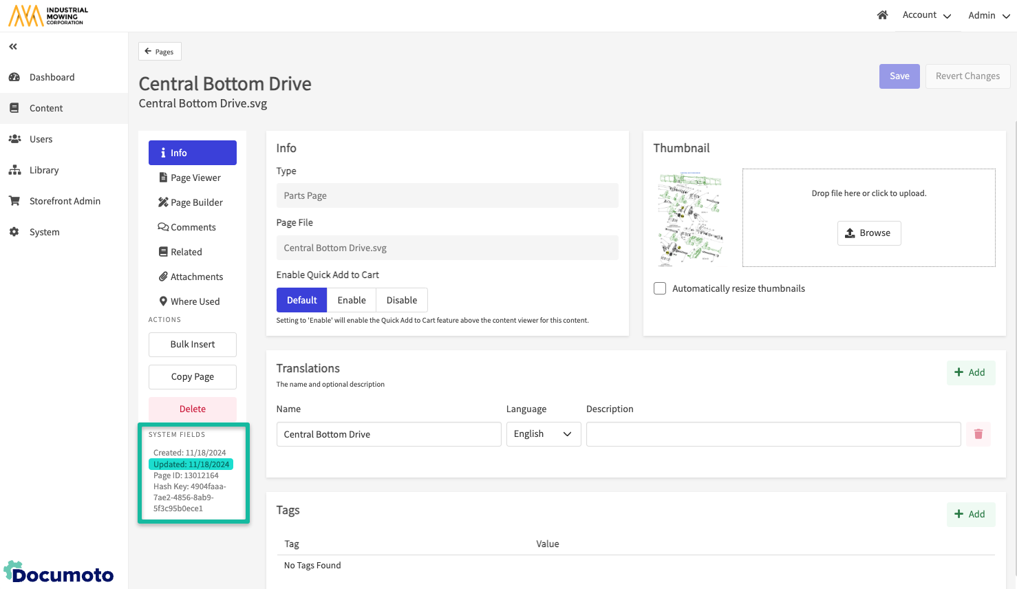
Task: Click the translation Description input field
Action: (x=773, y=434)
